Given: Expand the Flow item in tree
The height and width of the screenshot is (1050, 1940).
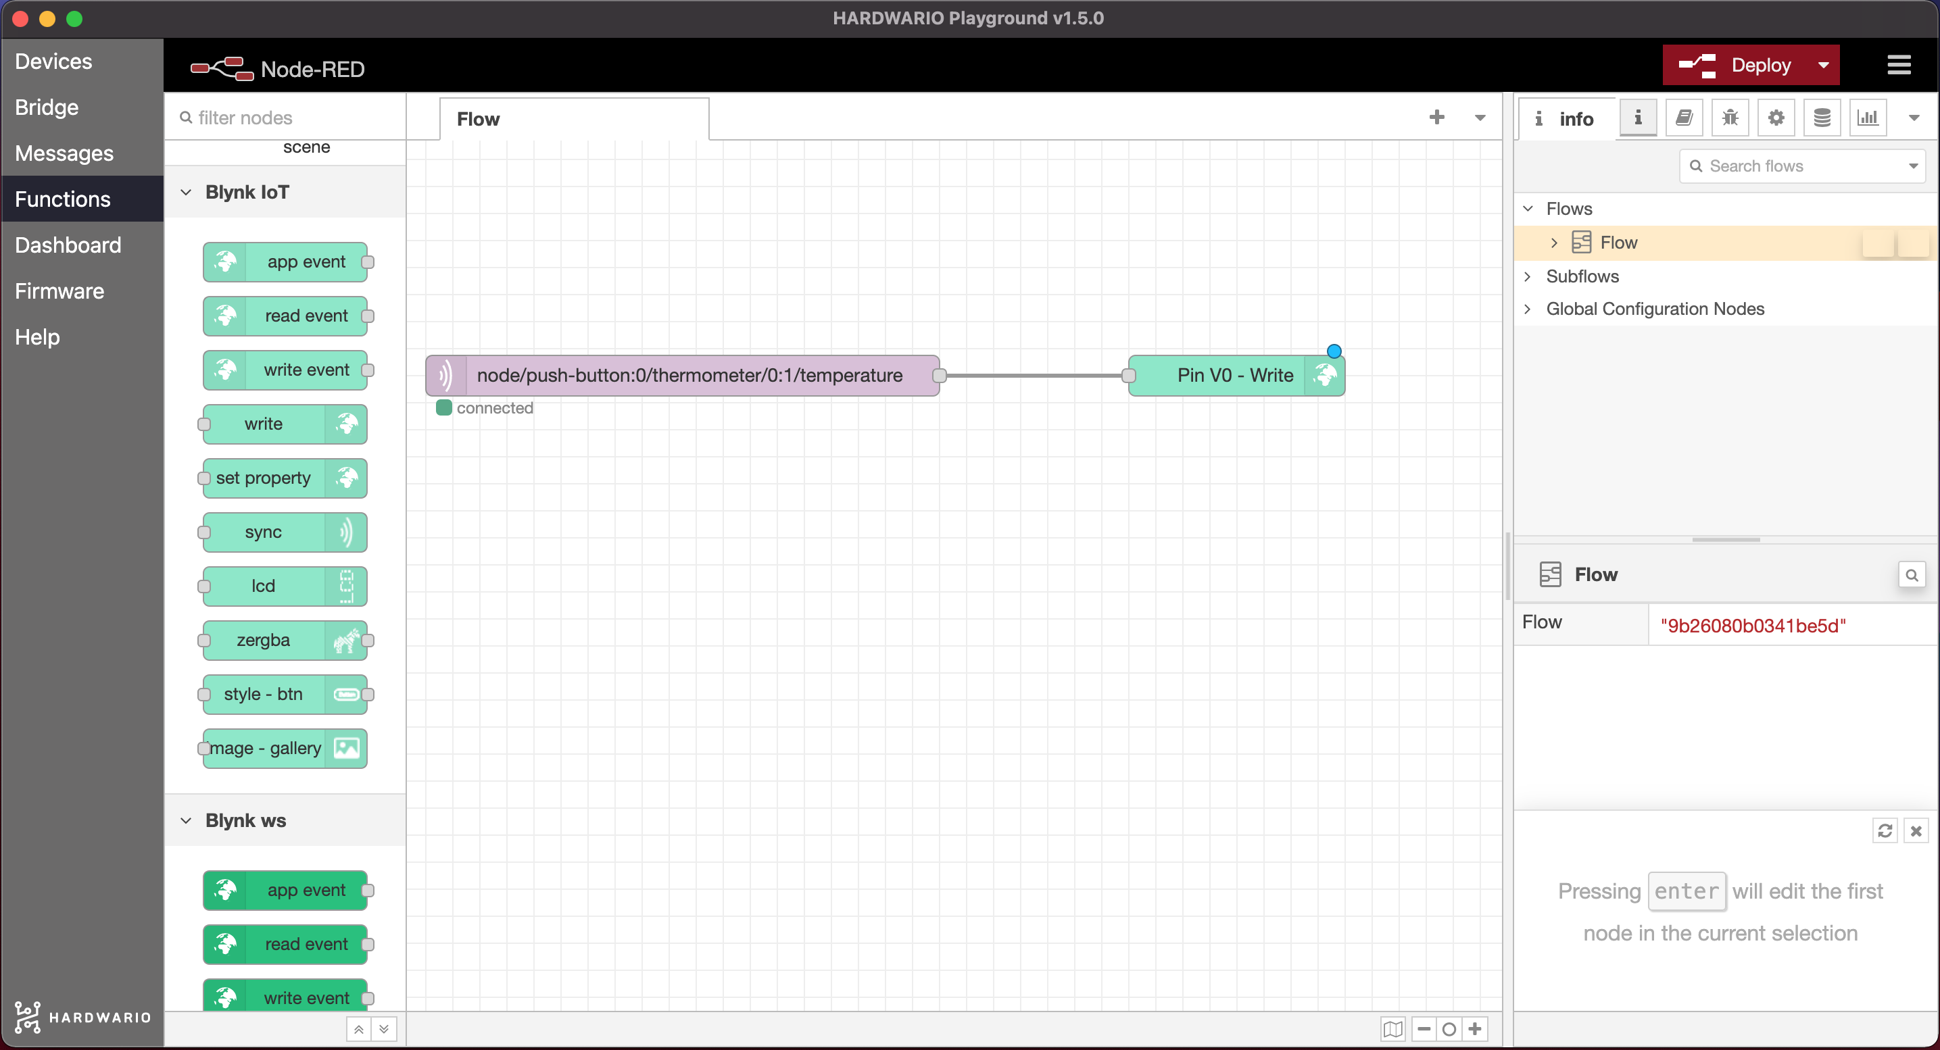Looking at the screenshot, I should coord(1553,243).
